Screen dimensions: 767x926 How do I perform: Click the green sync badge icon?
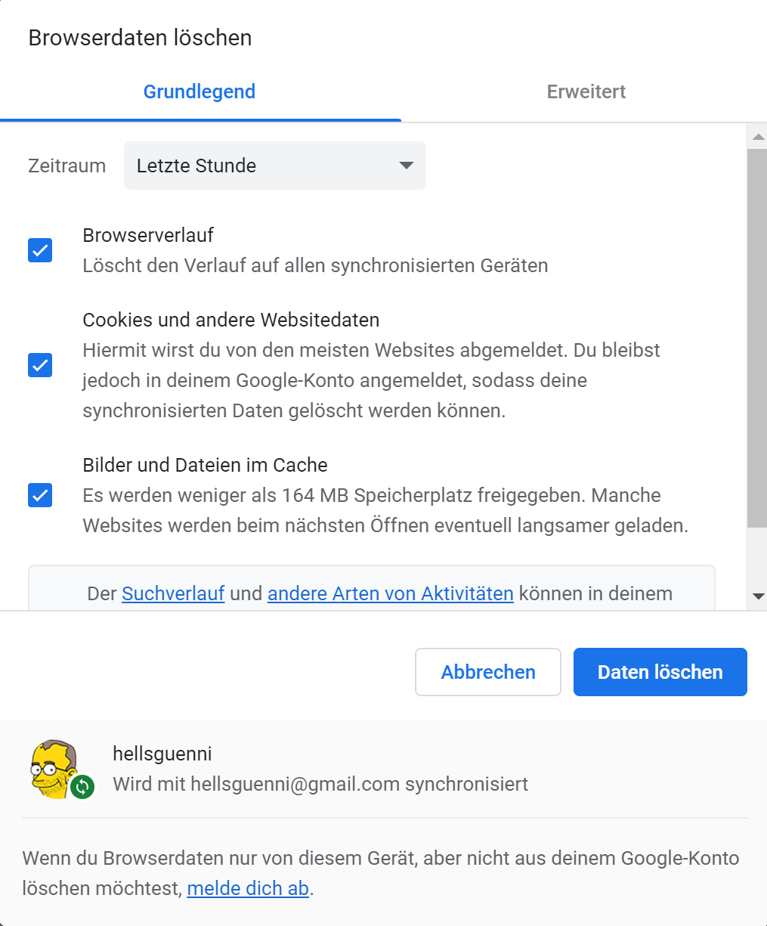tap(82, 787)
